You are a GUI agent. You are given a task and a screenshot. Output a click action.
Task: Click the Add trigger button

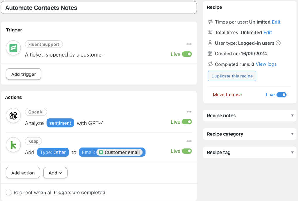[x=24, y=74]
